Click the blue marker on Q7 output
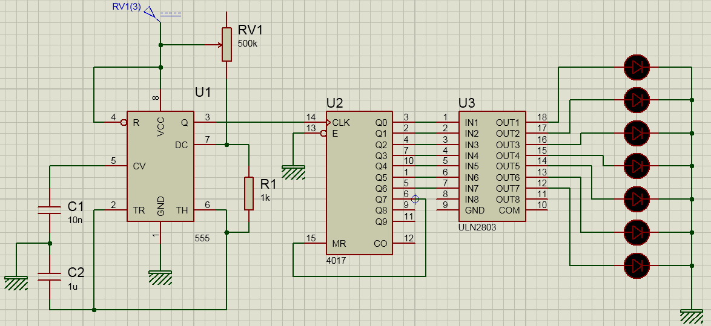 [415, 199]
